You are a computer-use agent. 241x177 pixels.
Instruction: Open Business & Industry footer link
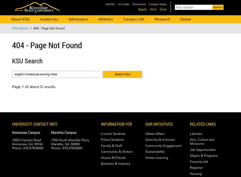coord(115,164)
